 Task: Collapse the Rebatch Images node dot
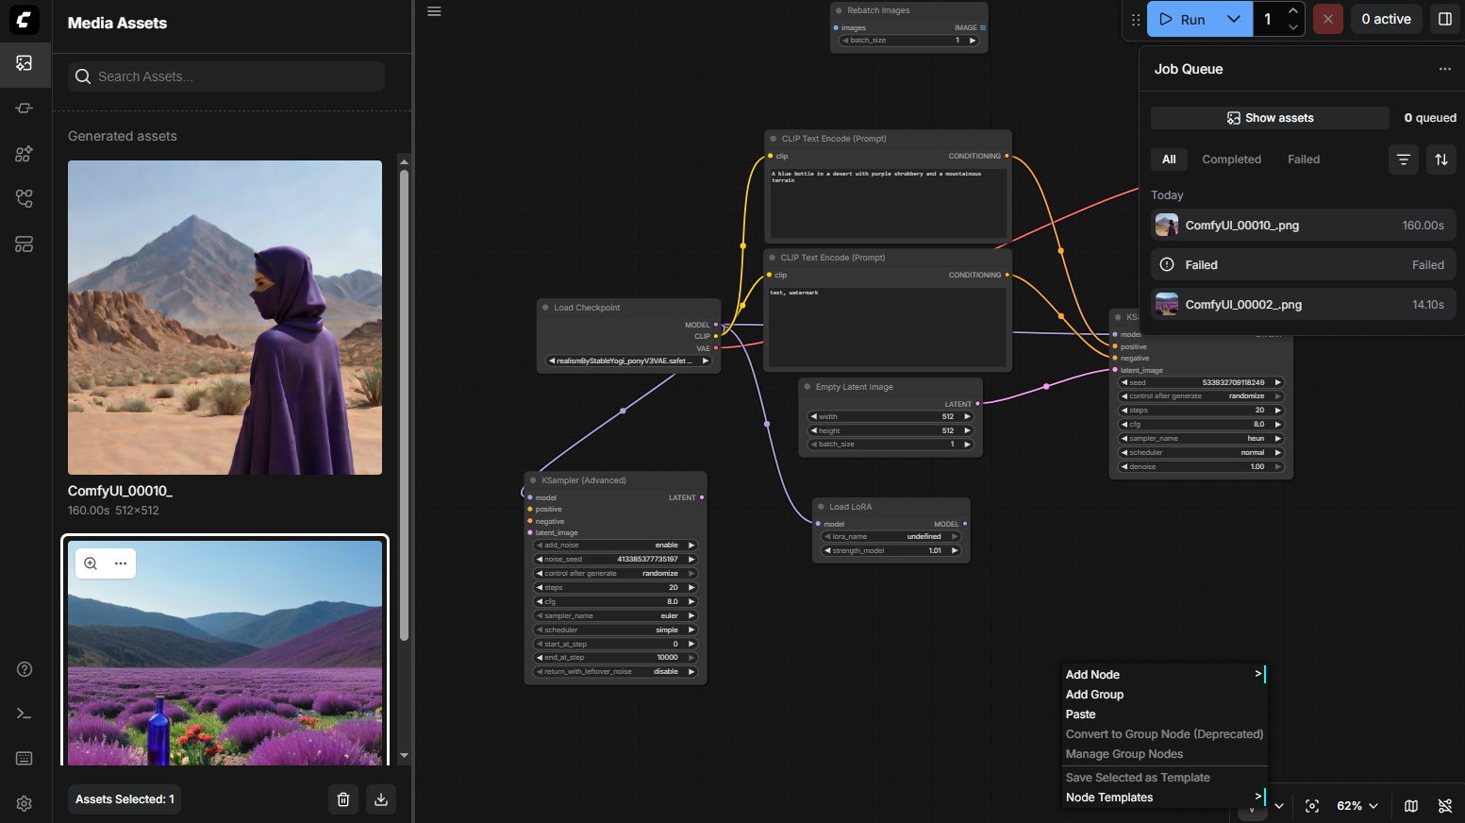coord(839,10)
